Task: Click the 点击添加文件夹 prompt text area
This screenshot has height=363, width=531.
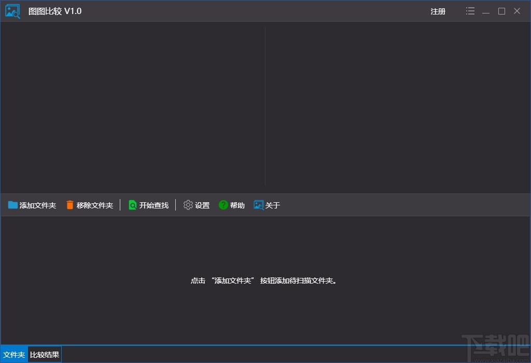Action: pos(265,280)
